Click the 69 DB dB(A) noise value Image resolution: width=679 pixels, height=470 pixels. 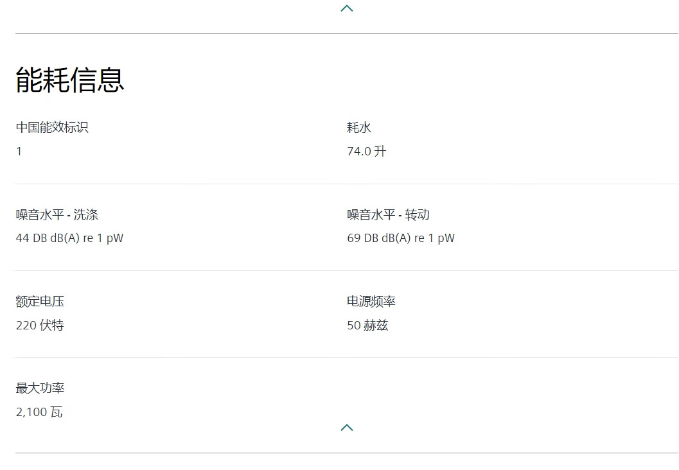point(401,238)
